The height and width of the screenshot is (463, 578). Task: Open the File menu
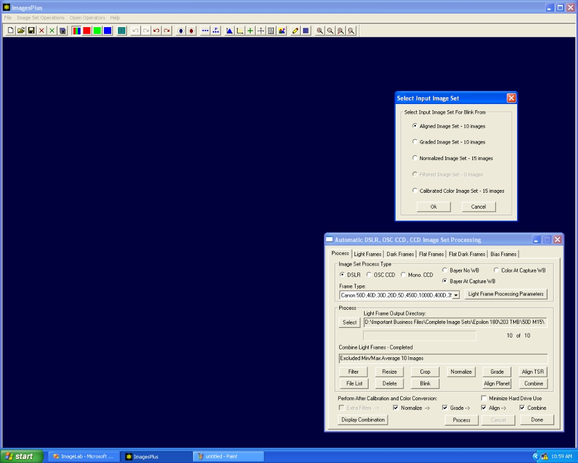8,18
